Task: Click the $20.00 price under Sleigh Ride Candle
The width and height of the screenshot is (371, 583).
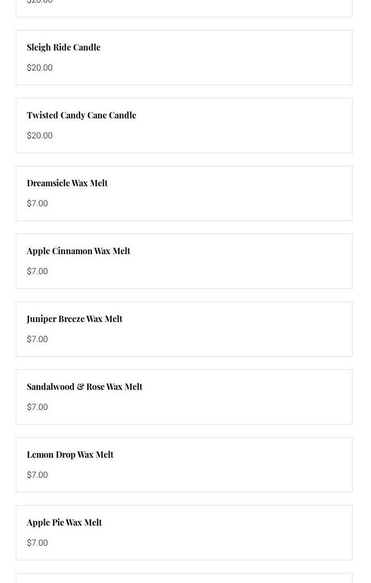Action: click(x=39, y=68)
